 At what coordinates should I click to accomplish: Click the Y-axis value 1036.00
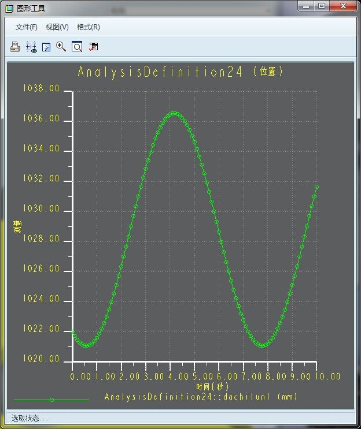click(41, 118)
